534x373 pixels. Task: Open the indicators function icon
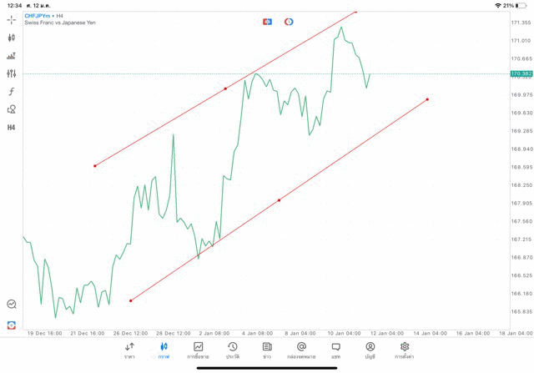(x=12, y=92)
